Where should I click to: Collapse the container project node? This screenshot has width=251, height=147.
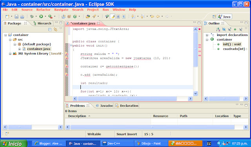[5, 35]
